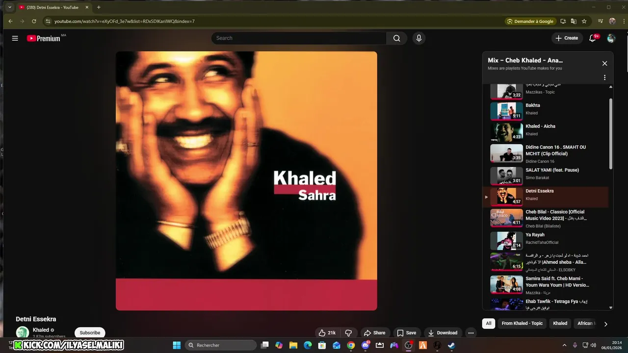Open Discord from taskbar

click(x=366, y=345)
